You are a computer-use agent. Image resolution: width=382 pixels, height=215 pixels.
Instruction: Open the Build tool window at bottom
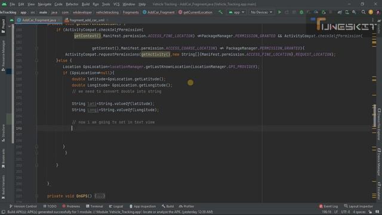click(x=168, y=206)
